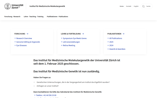This screenshot has width=157, height=98.
Task: Click the arrow next to FORSCHUNG heading
Action: click(x=27, y=34)
